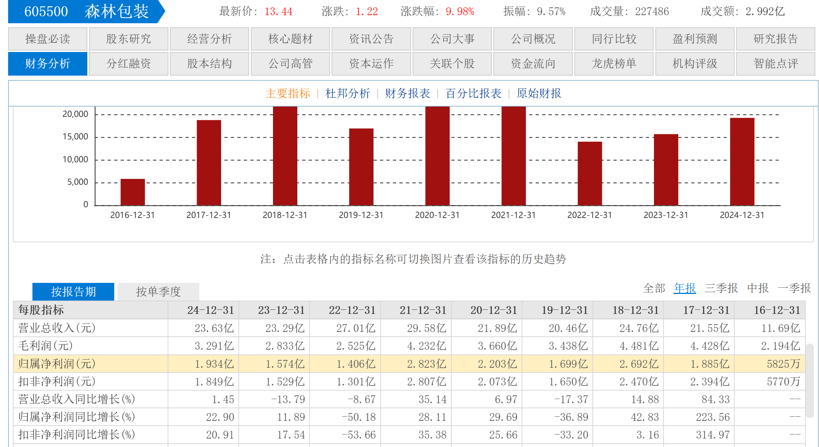Click the 扣非净利润(元) indicator name
The width and height of the screenshot is (819, 447).
pyautogui.click(x=57, y=381)
